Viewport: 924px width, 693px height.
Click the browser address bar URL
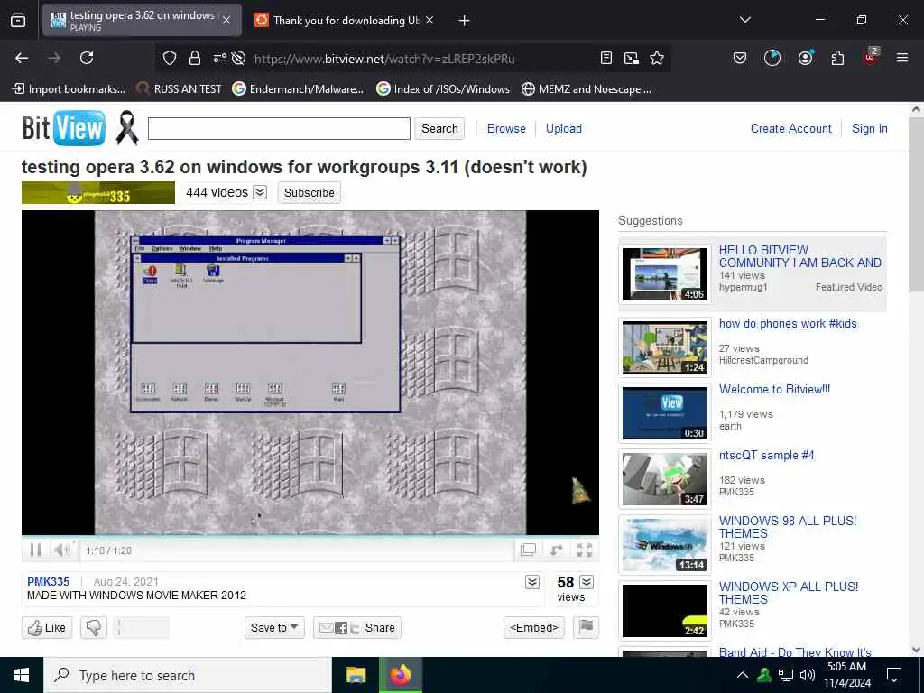[384, 59]
